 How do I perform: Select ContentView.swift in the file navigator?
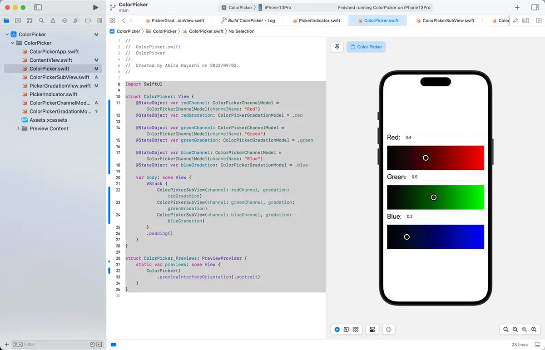point(50,60)
